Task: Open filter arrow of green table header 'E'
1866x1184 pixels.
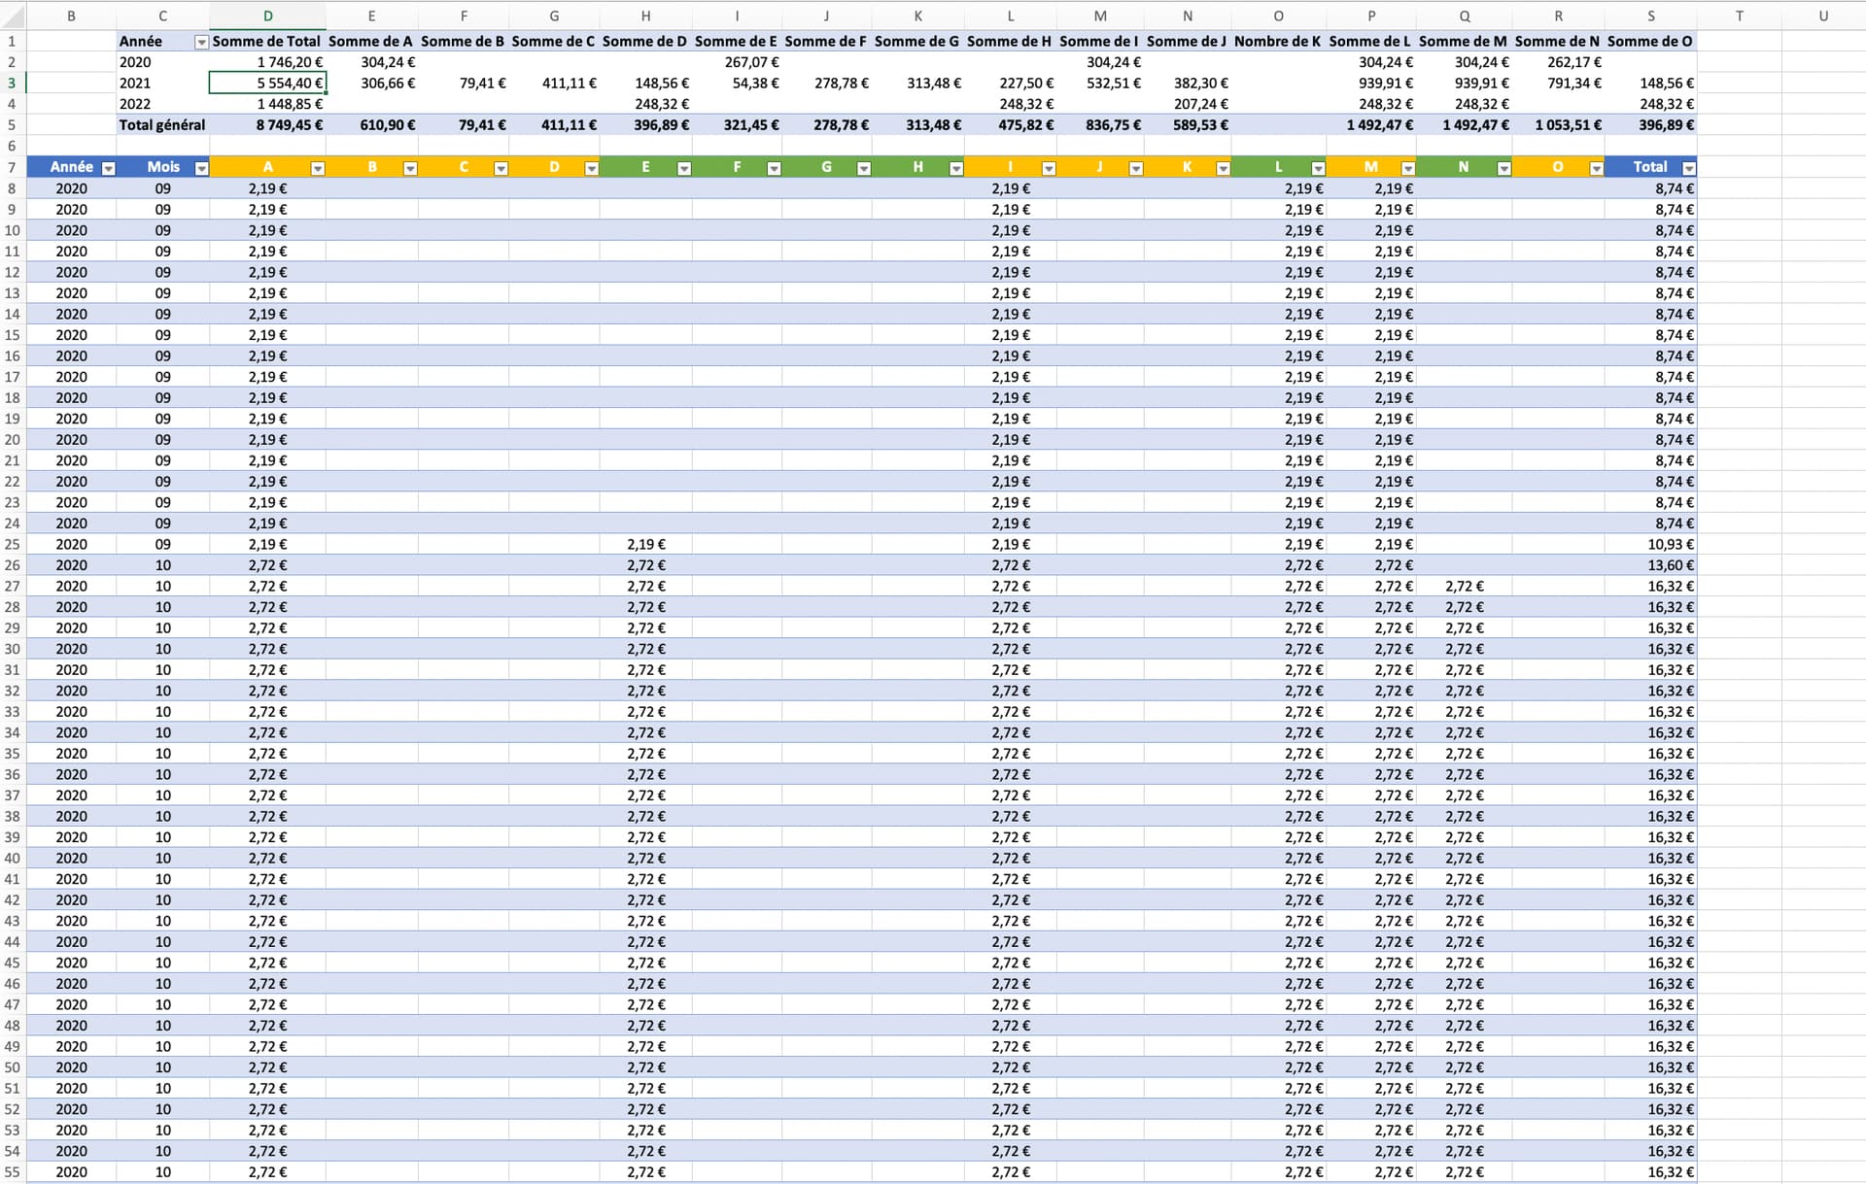Action: 684,169
